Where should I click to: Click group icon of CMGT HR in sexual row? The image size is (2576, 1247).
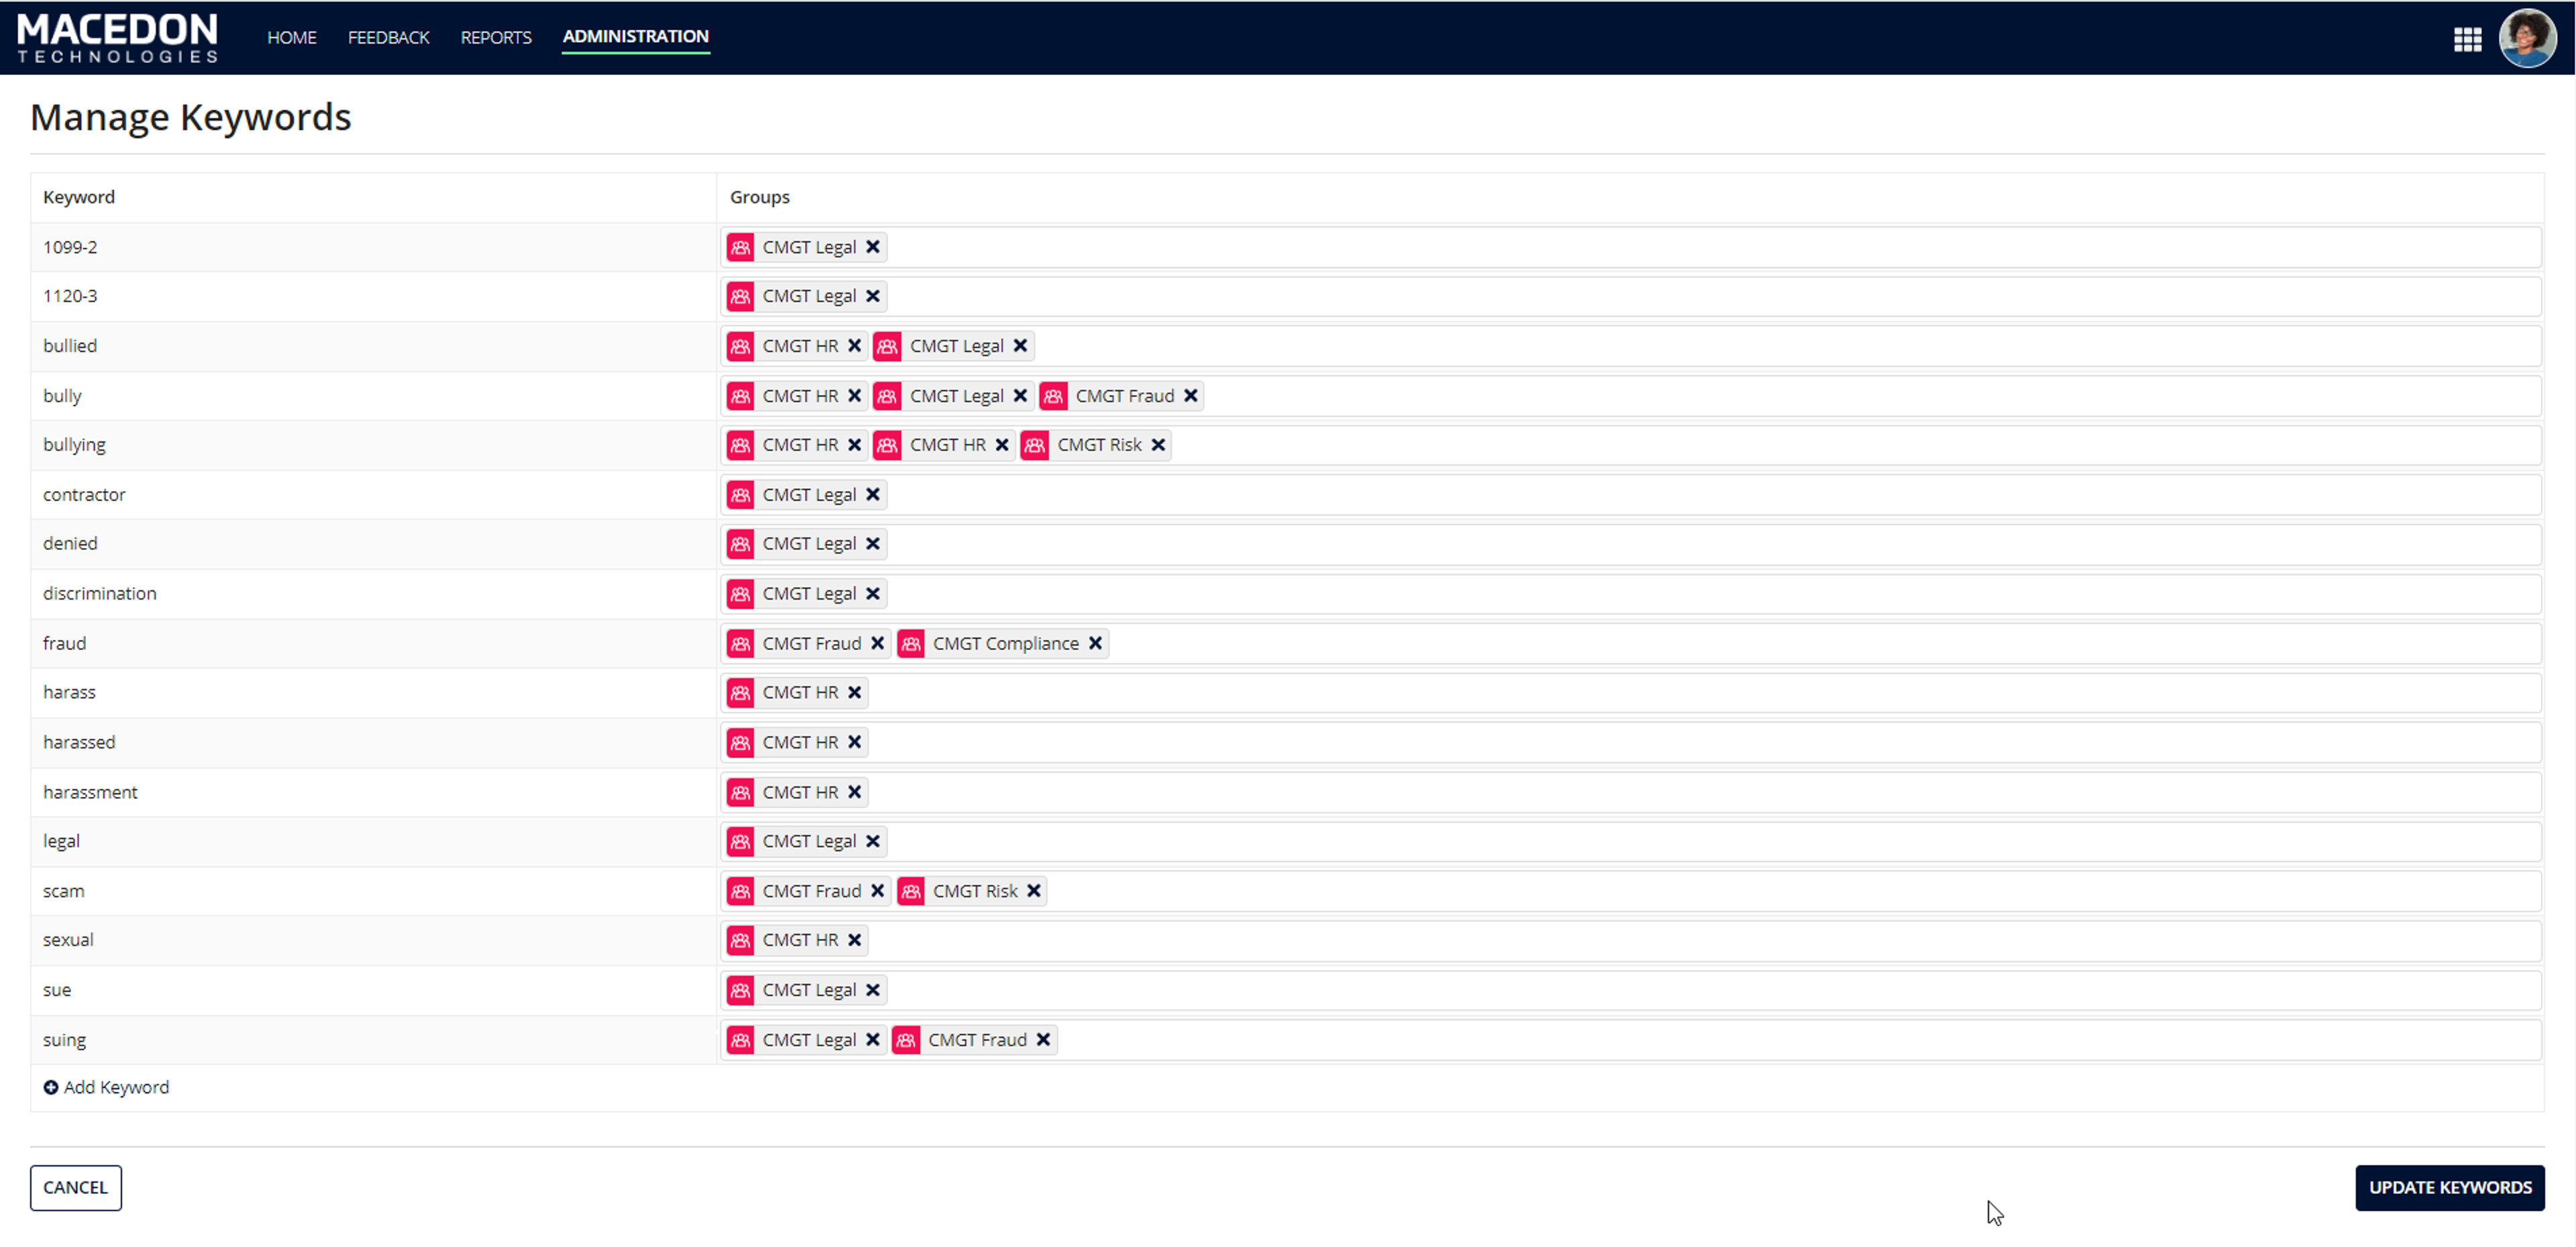click(x=740, y=941)
